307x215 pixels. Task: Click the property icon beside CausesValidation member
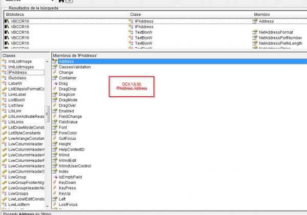(55, 67)
